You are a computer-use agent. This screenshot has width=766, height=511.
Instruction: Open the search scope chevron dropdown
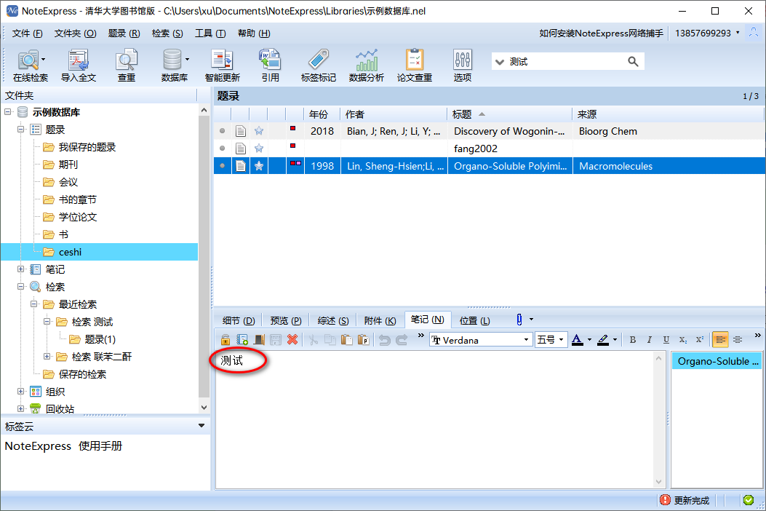(x=499, y=62)
